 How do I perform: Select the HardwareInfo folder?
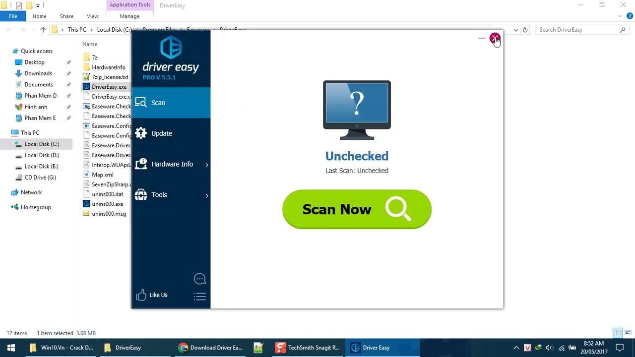click(108, 67)
